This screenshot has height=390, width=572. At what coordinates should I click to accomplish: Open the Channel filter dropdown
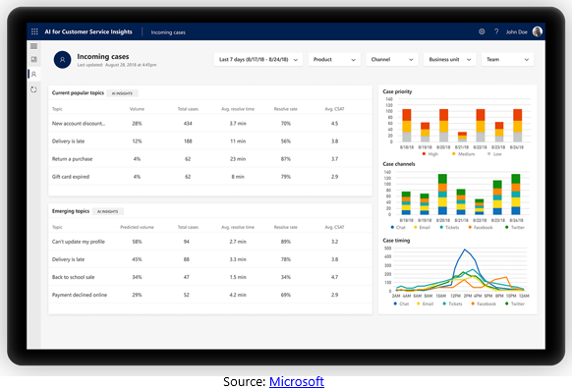tap(392, 59)
